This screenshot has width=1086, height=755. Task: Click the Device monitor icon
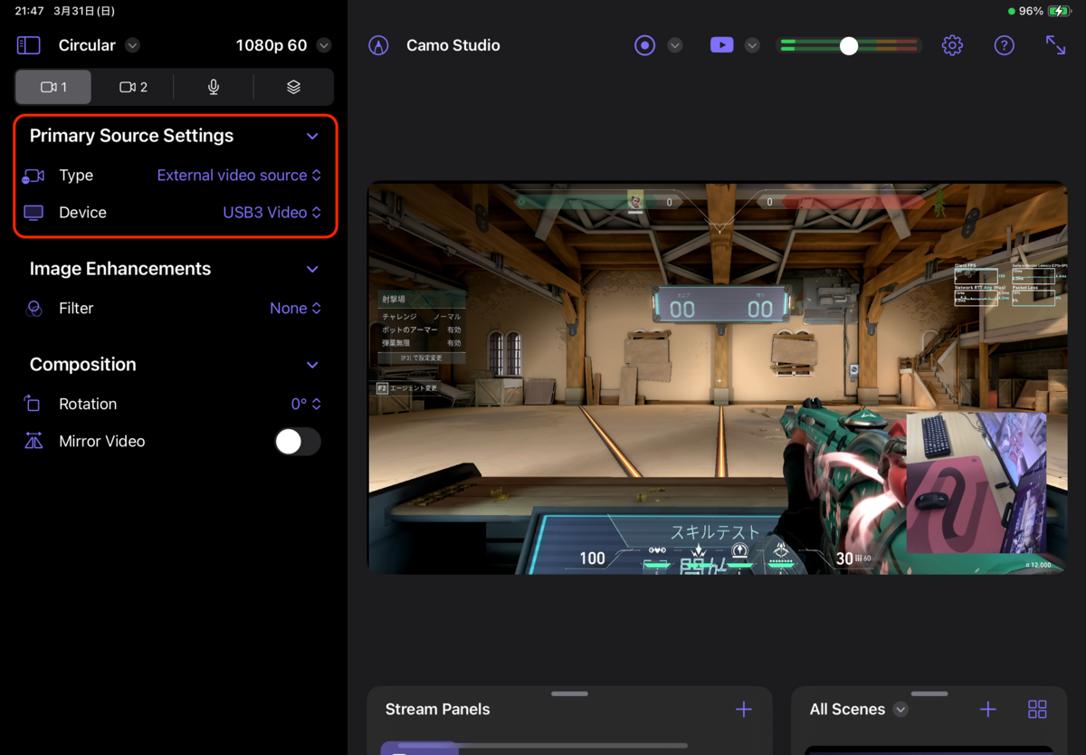click(33, 213)
